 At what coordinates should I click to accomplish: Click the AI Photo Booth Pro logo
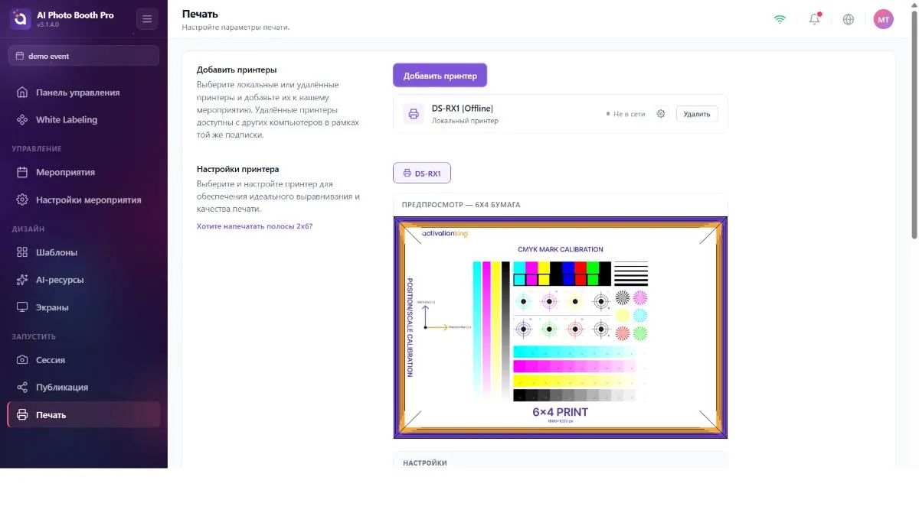coord(20,19)
